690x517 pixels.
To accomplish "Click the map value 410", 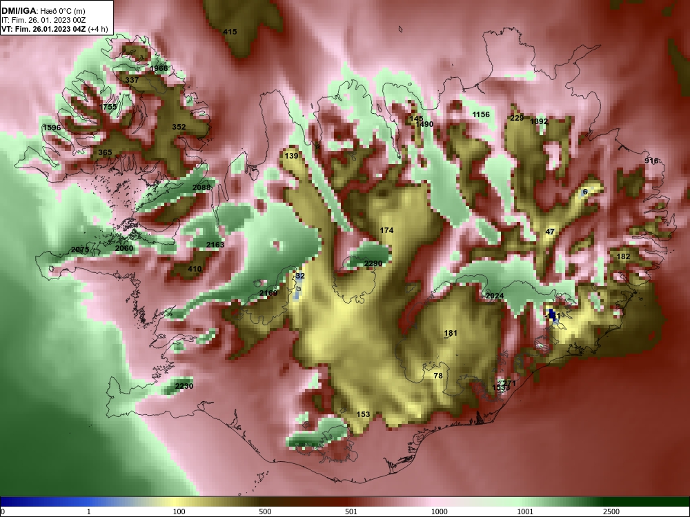I will pyautogui.click(x=195, y=269).
